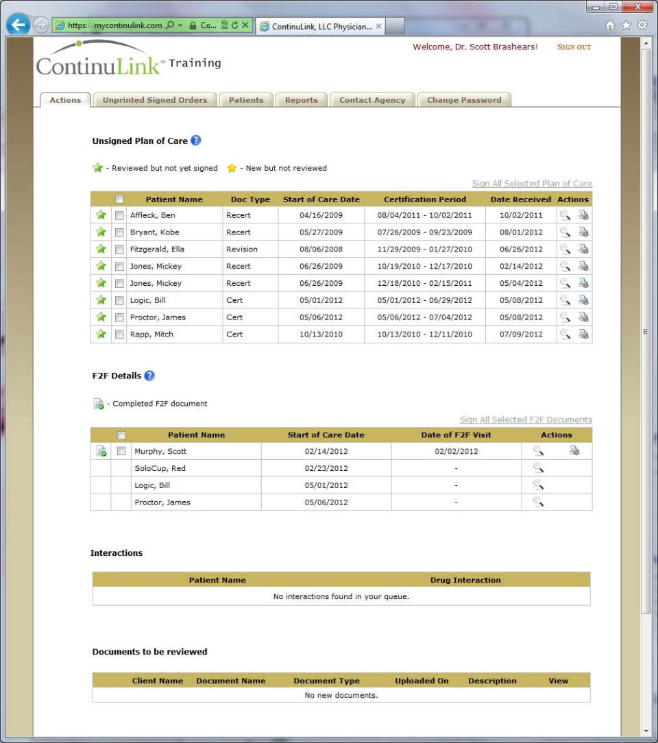Viewport: 658px width, 743px height.
Task: Open browser tools gear icon
Action: point(642,25)
